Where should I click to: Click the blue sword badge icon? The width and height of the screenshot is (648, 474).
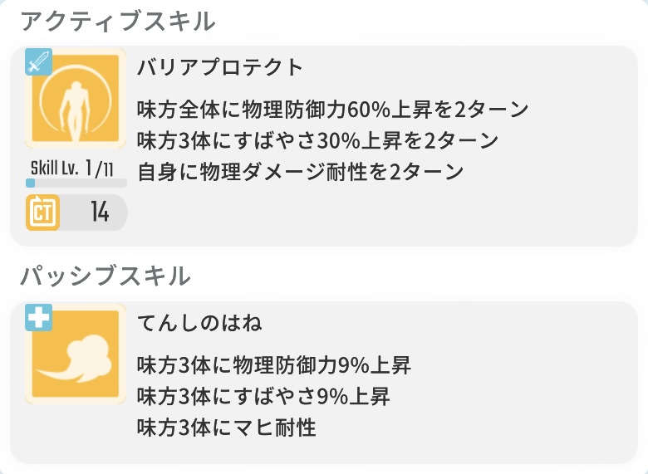(38, 62)
